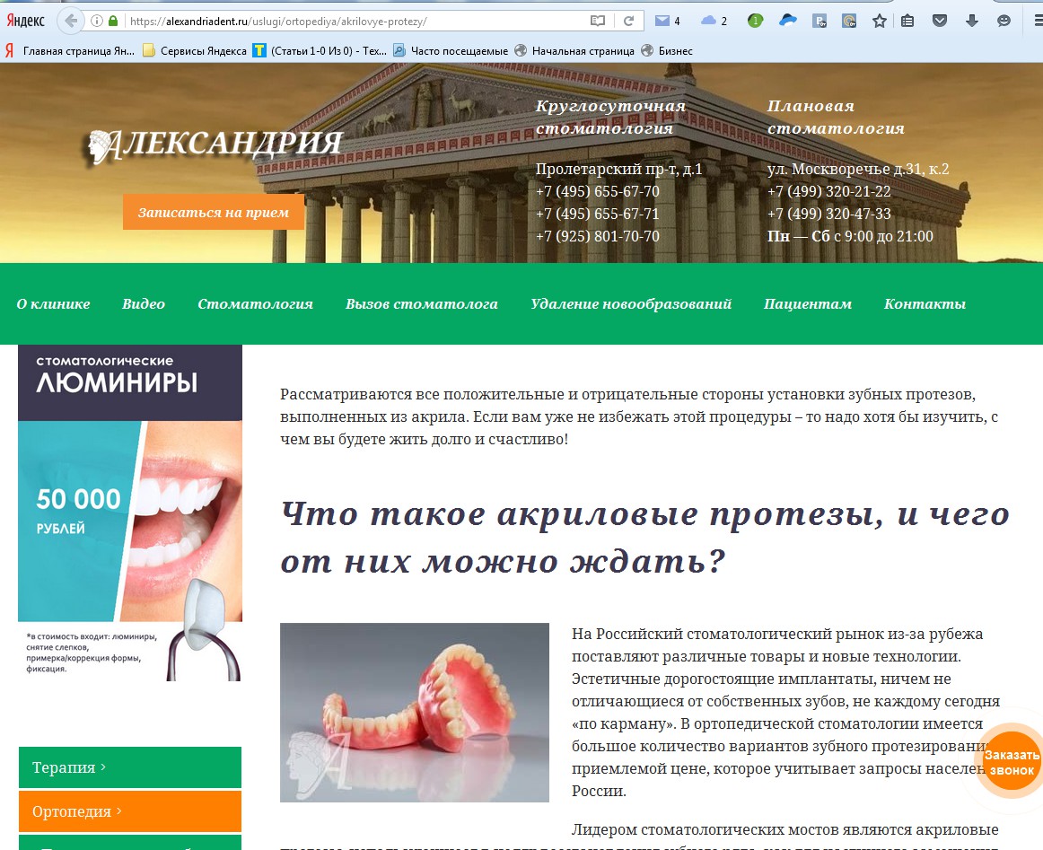The image size is (1043, 850).
Task: Open the weather cloud widget in toolbar
Action: click(714, 22)
